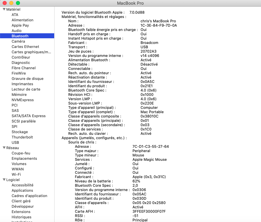Select NVMExpress entry
The width and height of the screenshot is (261, 222).
coord(23,100)
